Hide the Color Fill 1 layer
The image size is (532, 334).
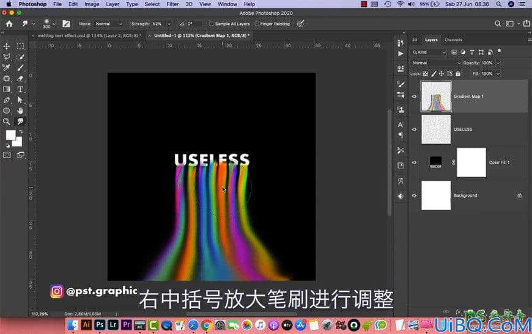pyautogui.click(x=414, y=162)
